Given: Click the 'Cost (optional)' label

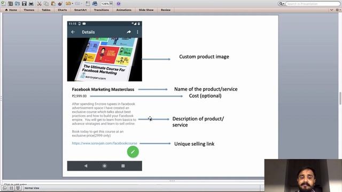Looking at the screenshot, I should 205,96.
